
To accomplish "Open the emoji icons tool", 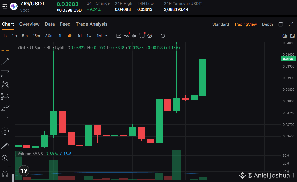I will pos(5,131).
